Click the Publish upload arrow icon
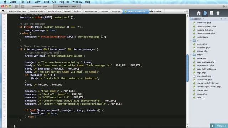Screen dimensions: 228x128 (x=218, y=13)
